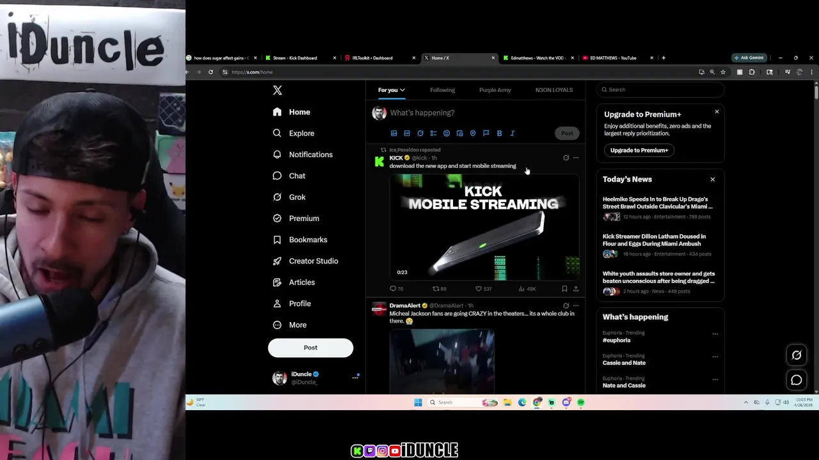819x460 pixels.
Task: Click the X logo in the sidebar
Action: (277, 90)
